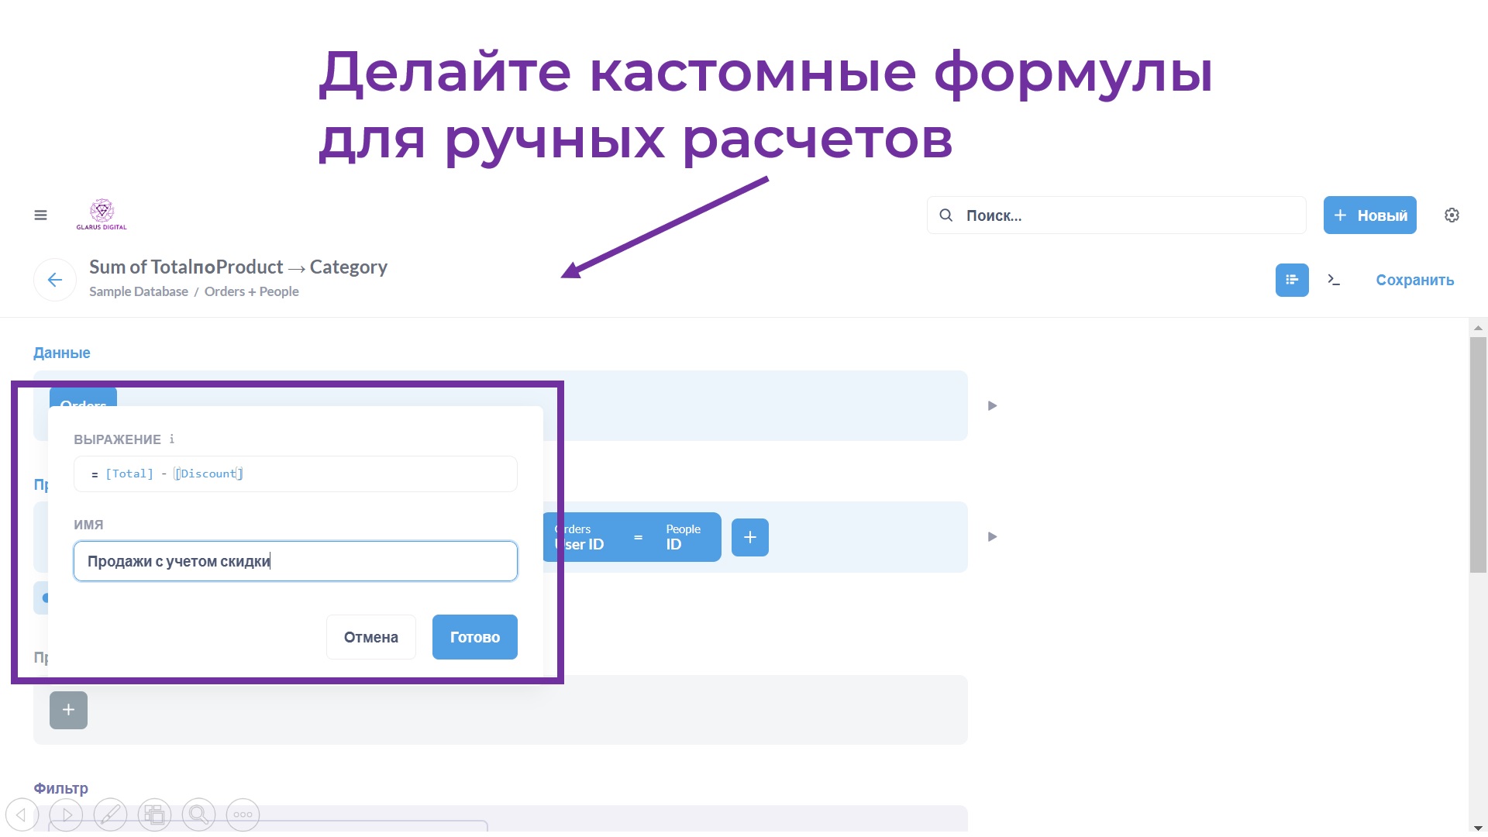
Task: Open more slideshow options icon
Action: coord(243,815)
